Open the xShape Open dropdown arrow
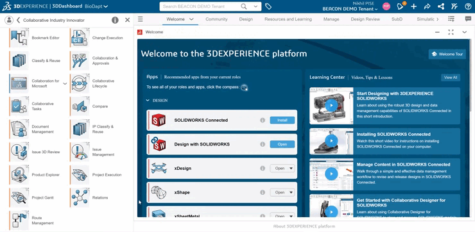 click(x=291, y=192)
